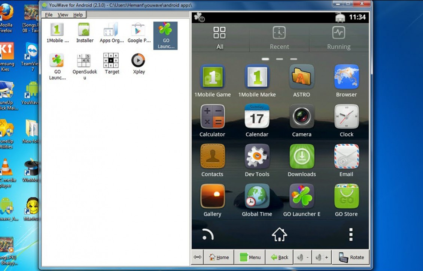Click the double-arrow resize panel button
The width and height of the screenshot is (423, 271).
[198, 257]
